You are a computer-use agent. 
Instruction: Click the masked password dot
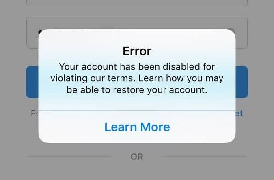pyautogui.click(x=40, y=32)
